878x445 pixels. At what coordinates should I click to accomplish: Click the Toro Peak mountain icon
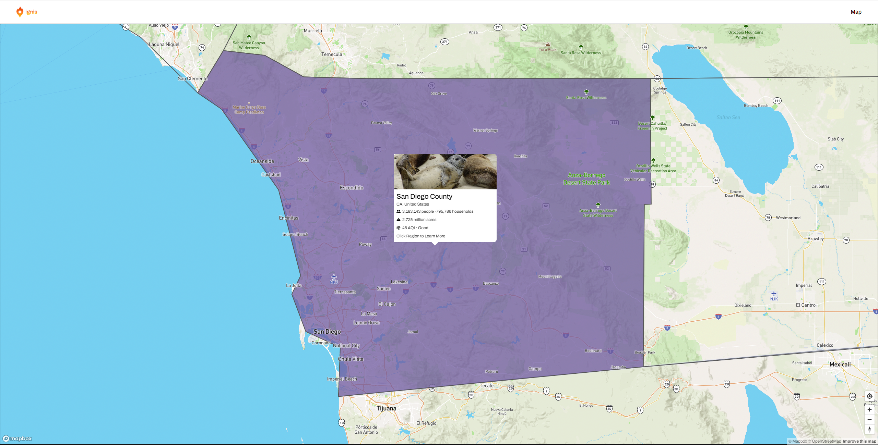[x=548, y=44]
